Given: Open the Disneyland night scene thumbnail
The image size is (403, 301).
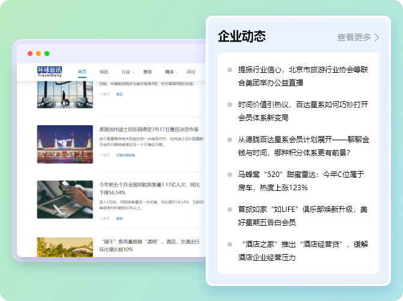Looking at the screenshot, I should coord(65,144).
